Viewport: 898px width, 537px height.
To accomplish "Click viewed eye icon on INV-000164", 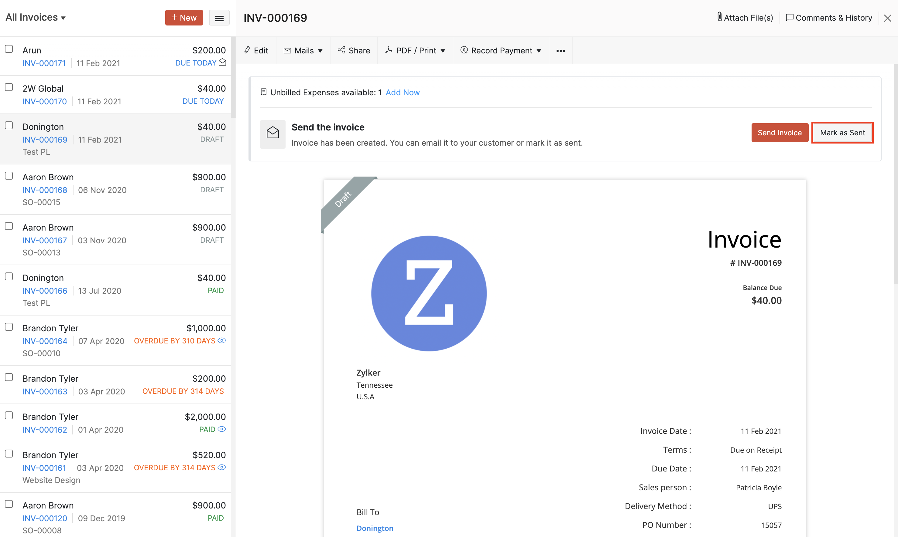I will coord(222,340).
